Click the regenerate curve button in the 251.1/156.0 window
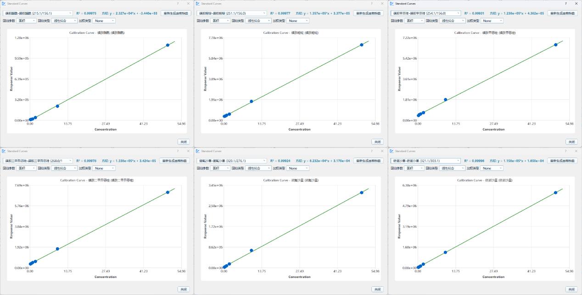582x295 pixels. click(x=369, y=13)
